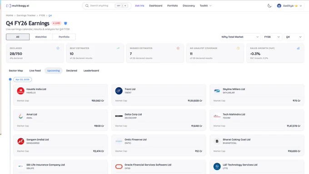Click the ₹16,695 Cr market cap value
Viewport: 309px width, 174px height.
coord(294,151)
